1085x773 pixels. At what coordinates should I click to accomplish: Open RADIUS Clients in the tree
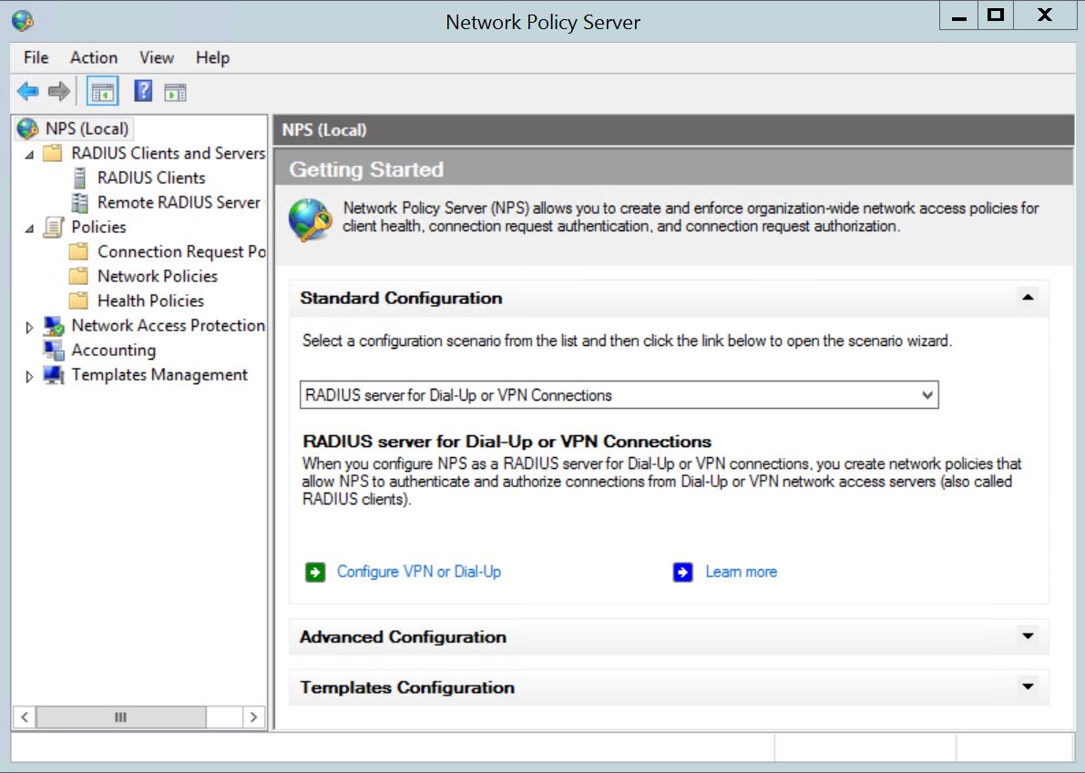[151, 178]
